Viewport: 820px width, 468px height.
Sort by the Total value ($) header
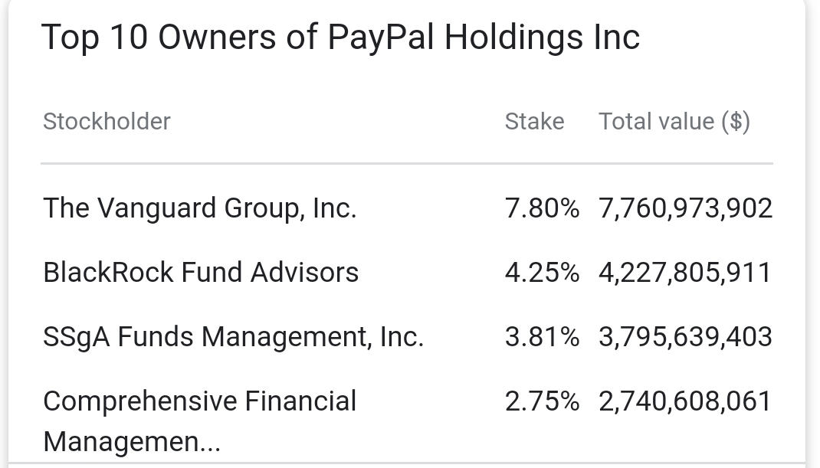[x=674, y=121]
